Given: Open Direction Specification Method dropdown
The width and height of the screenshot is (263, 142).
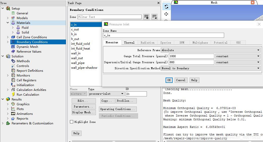Looking at the screenshot, I should (211, 68).
